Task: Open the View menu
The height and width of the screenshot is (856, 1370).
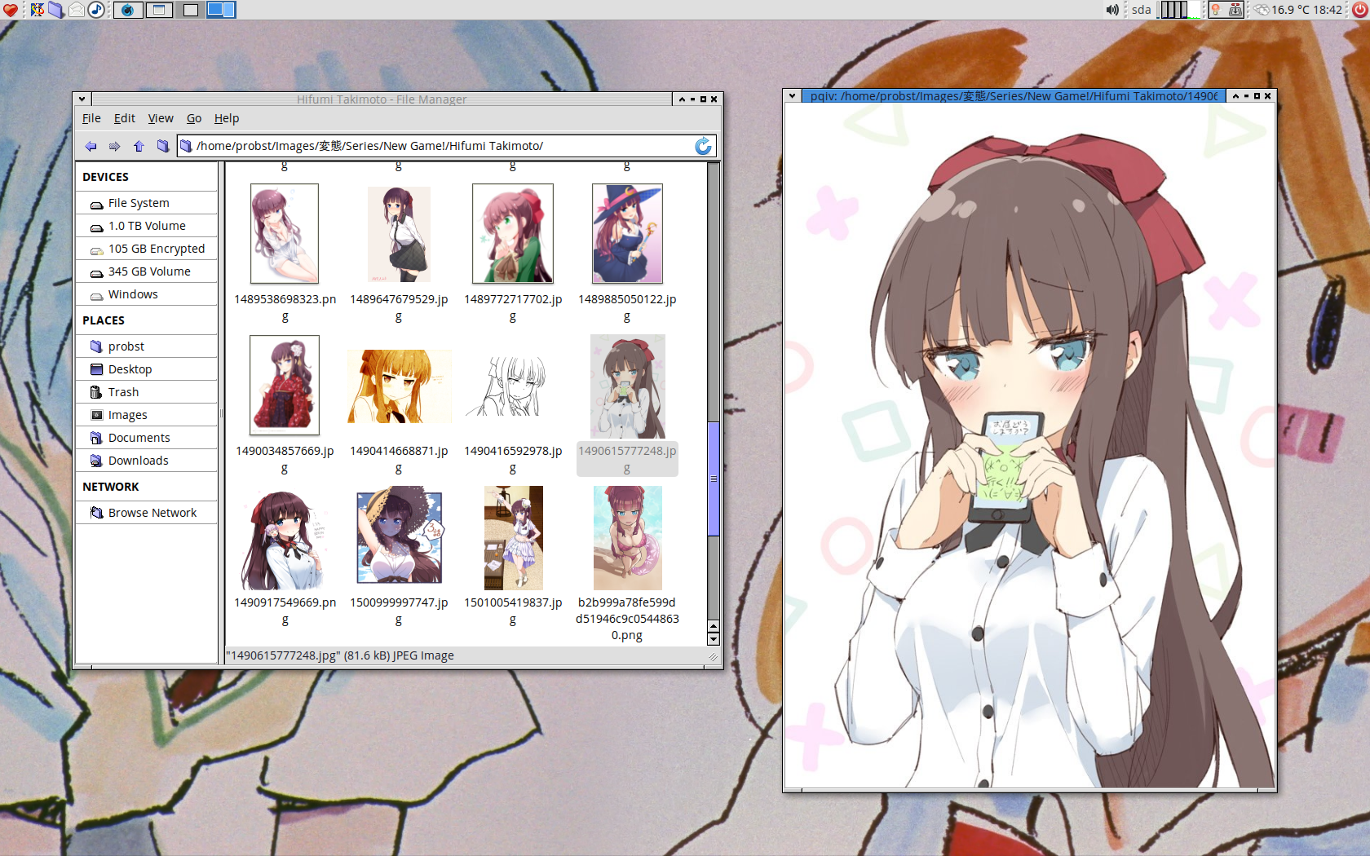Action: [161, 118]
